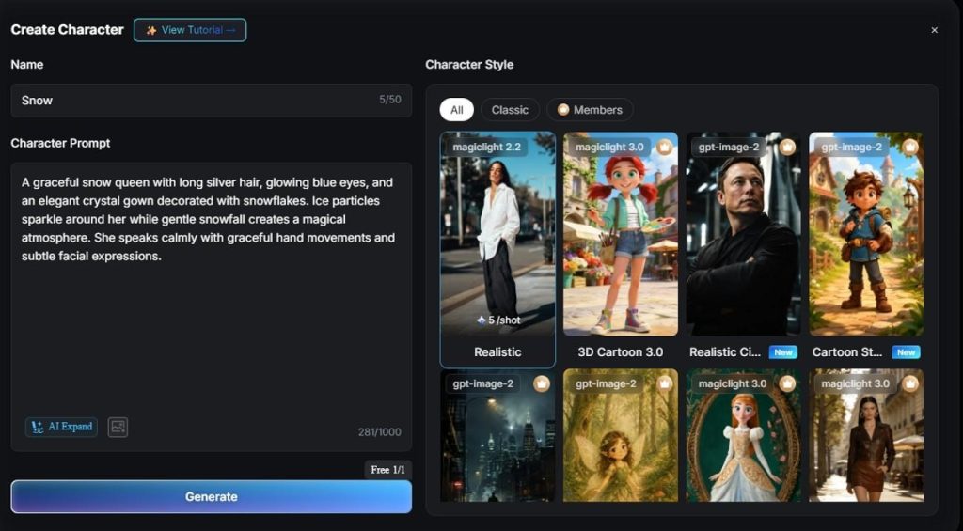Pick the night city gpt-image-2 style

(x=497, y=435)
